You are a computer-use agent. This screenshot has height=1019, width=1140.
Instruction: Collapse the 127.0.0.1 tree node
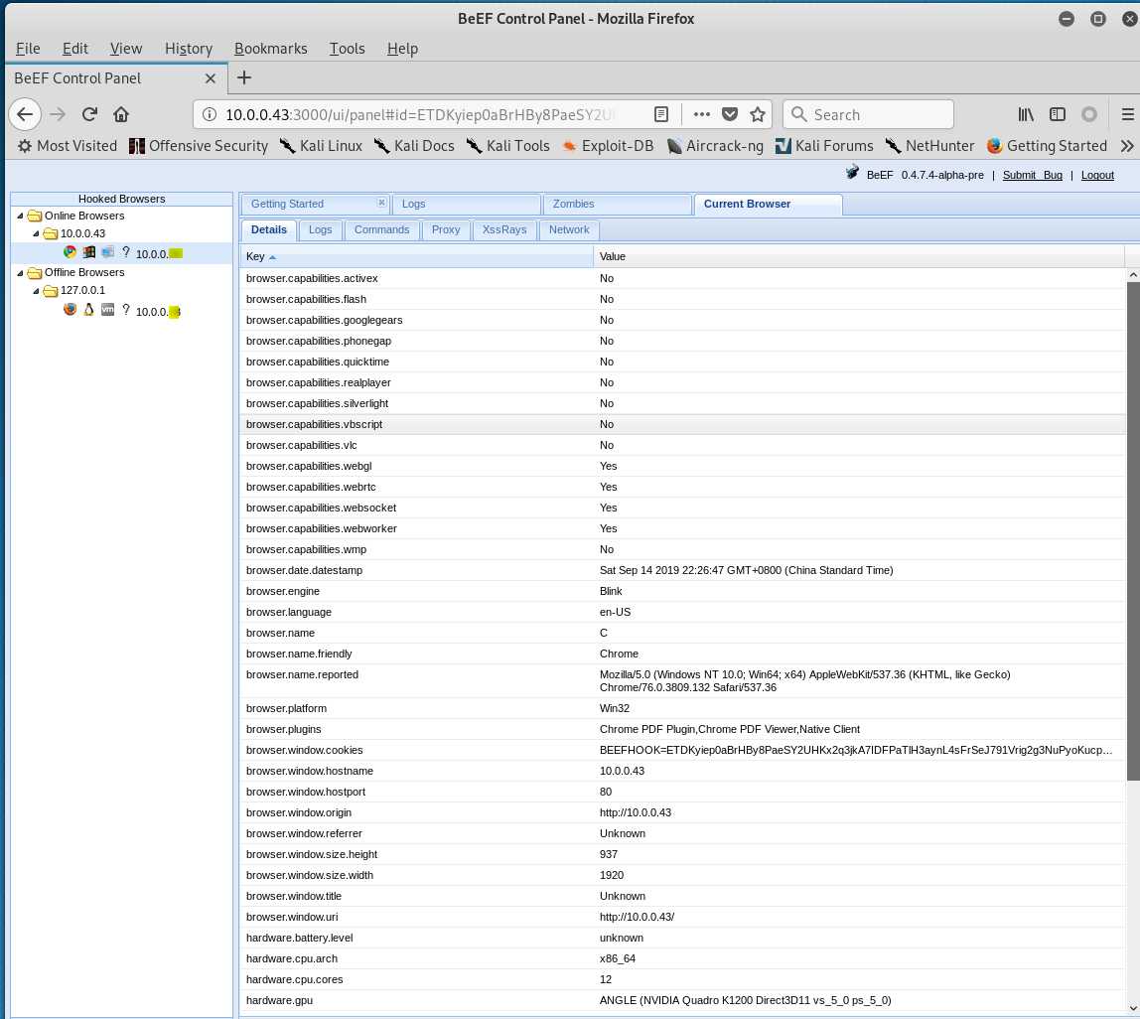pos(37,290)
